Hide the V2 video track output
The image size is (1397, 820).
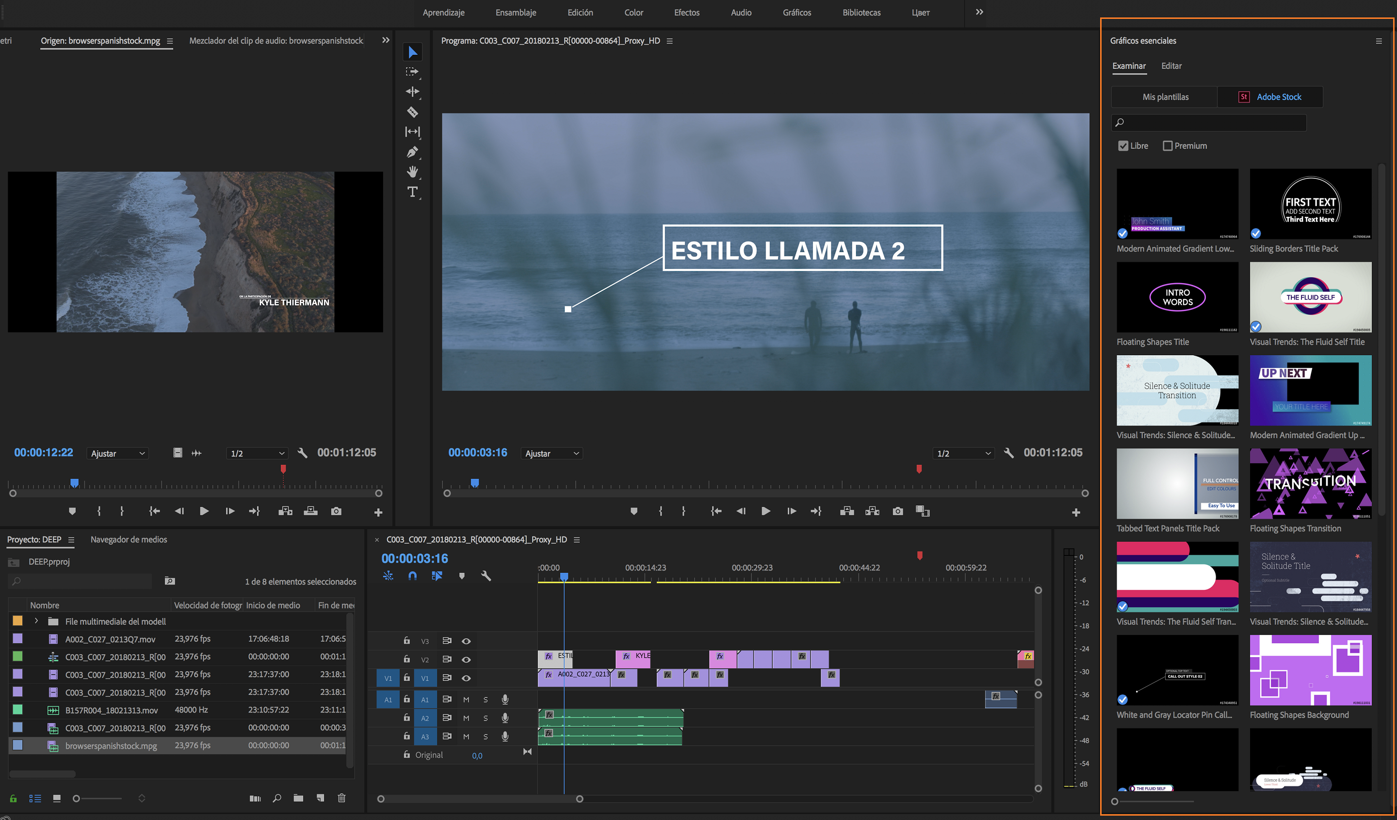(466, 659)
